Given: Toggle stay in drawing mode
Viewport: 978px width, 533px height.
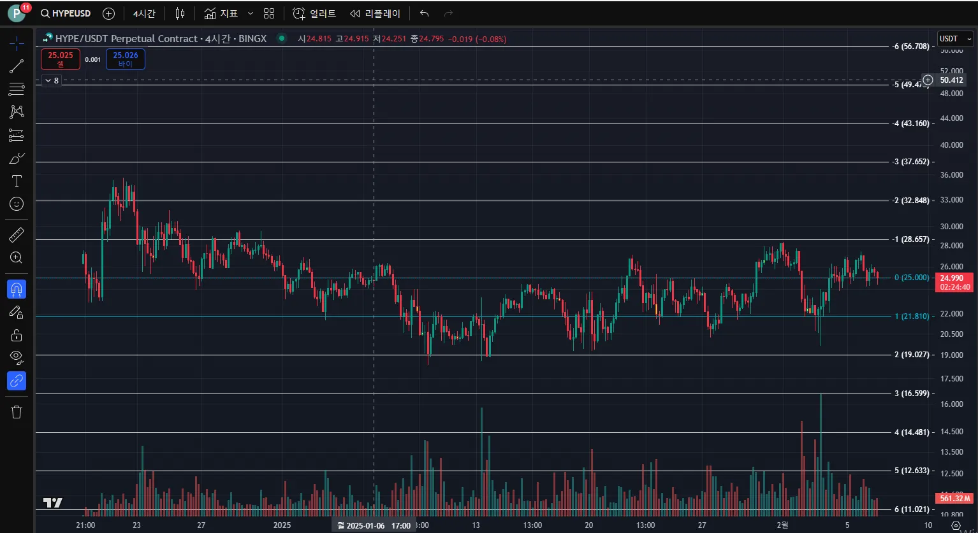Looking at the screenshot, I should tap(17, 312).
